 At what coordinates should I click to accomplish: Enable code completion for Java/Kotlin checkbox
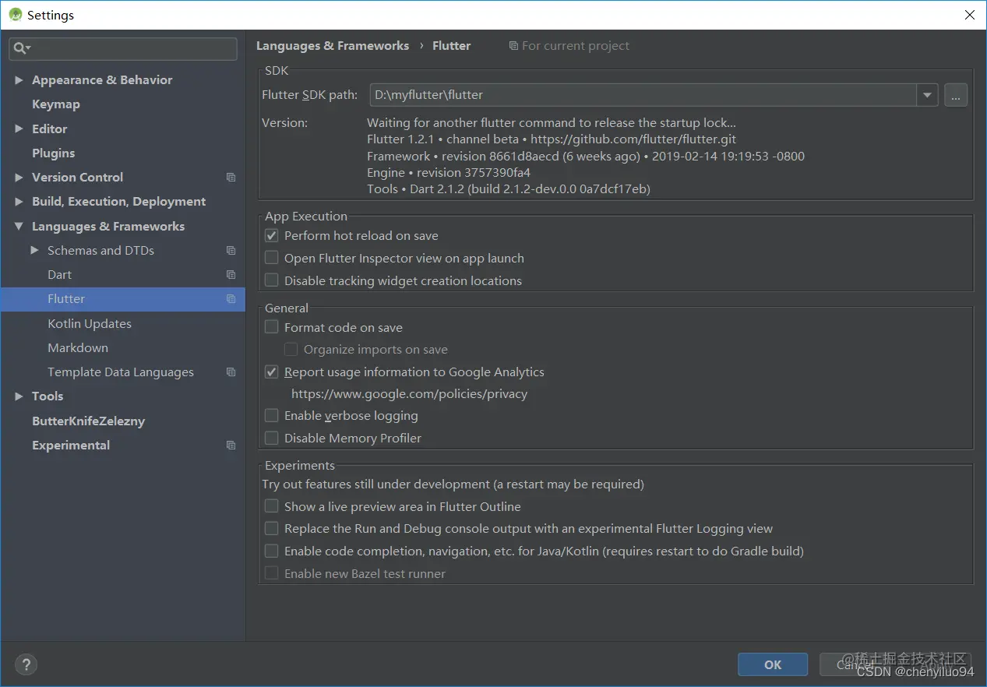pos(271,551)
